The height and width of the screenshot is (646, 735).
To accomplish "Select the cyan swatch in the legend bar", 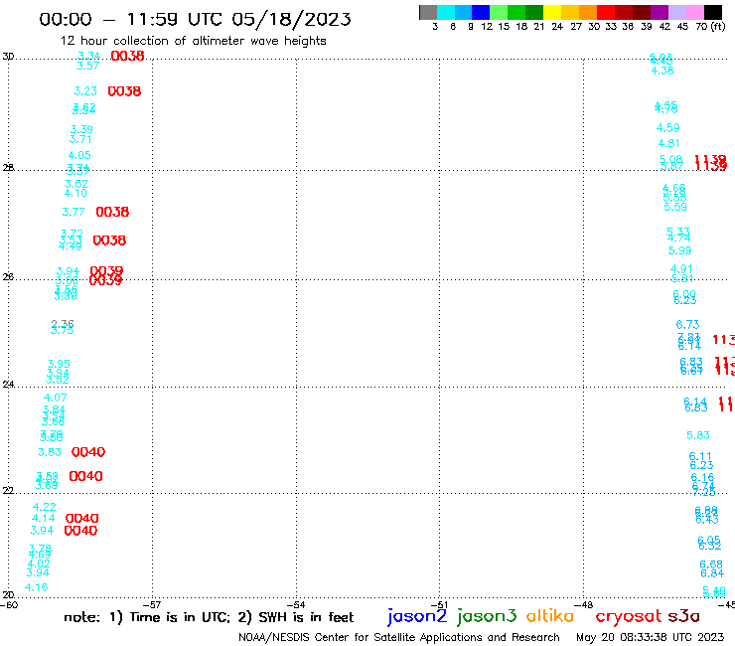I will [446, 12].
